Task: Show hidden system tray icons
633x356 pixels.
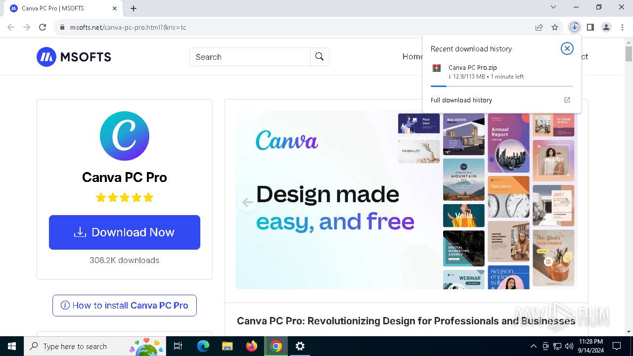Action: (533, 346)
